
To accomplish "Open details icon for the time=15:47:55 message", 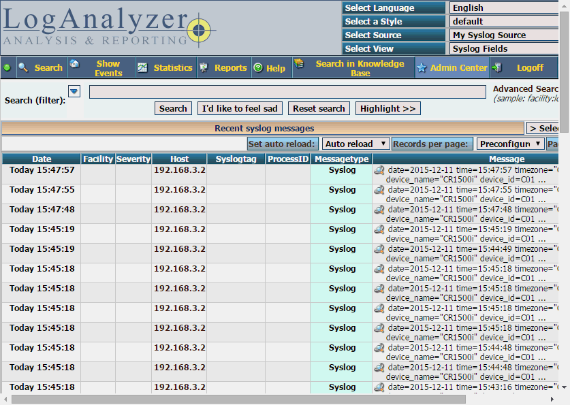I will coord(379,190).
